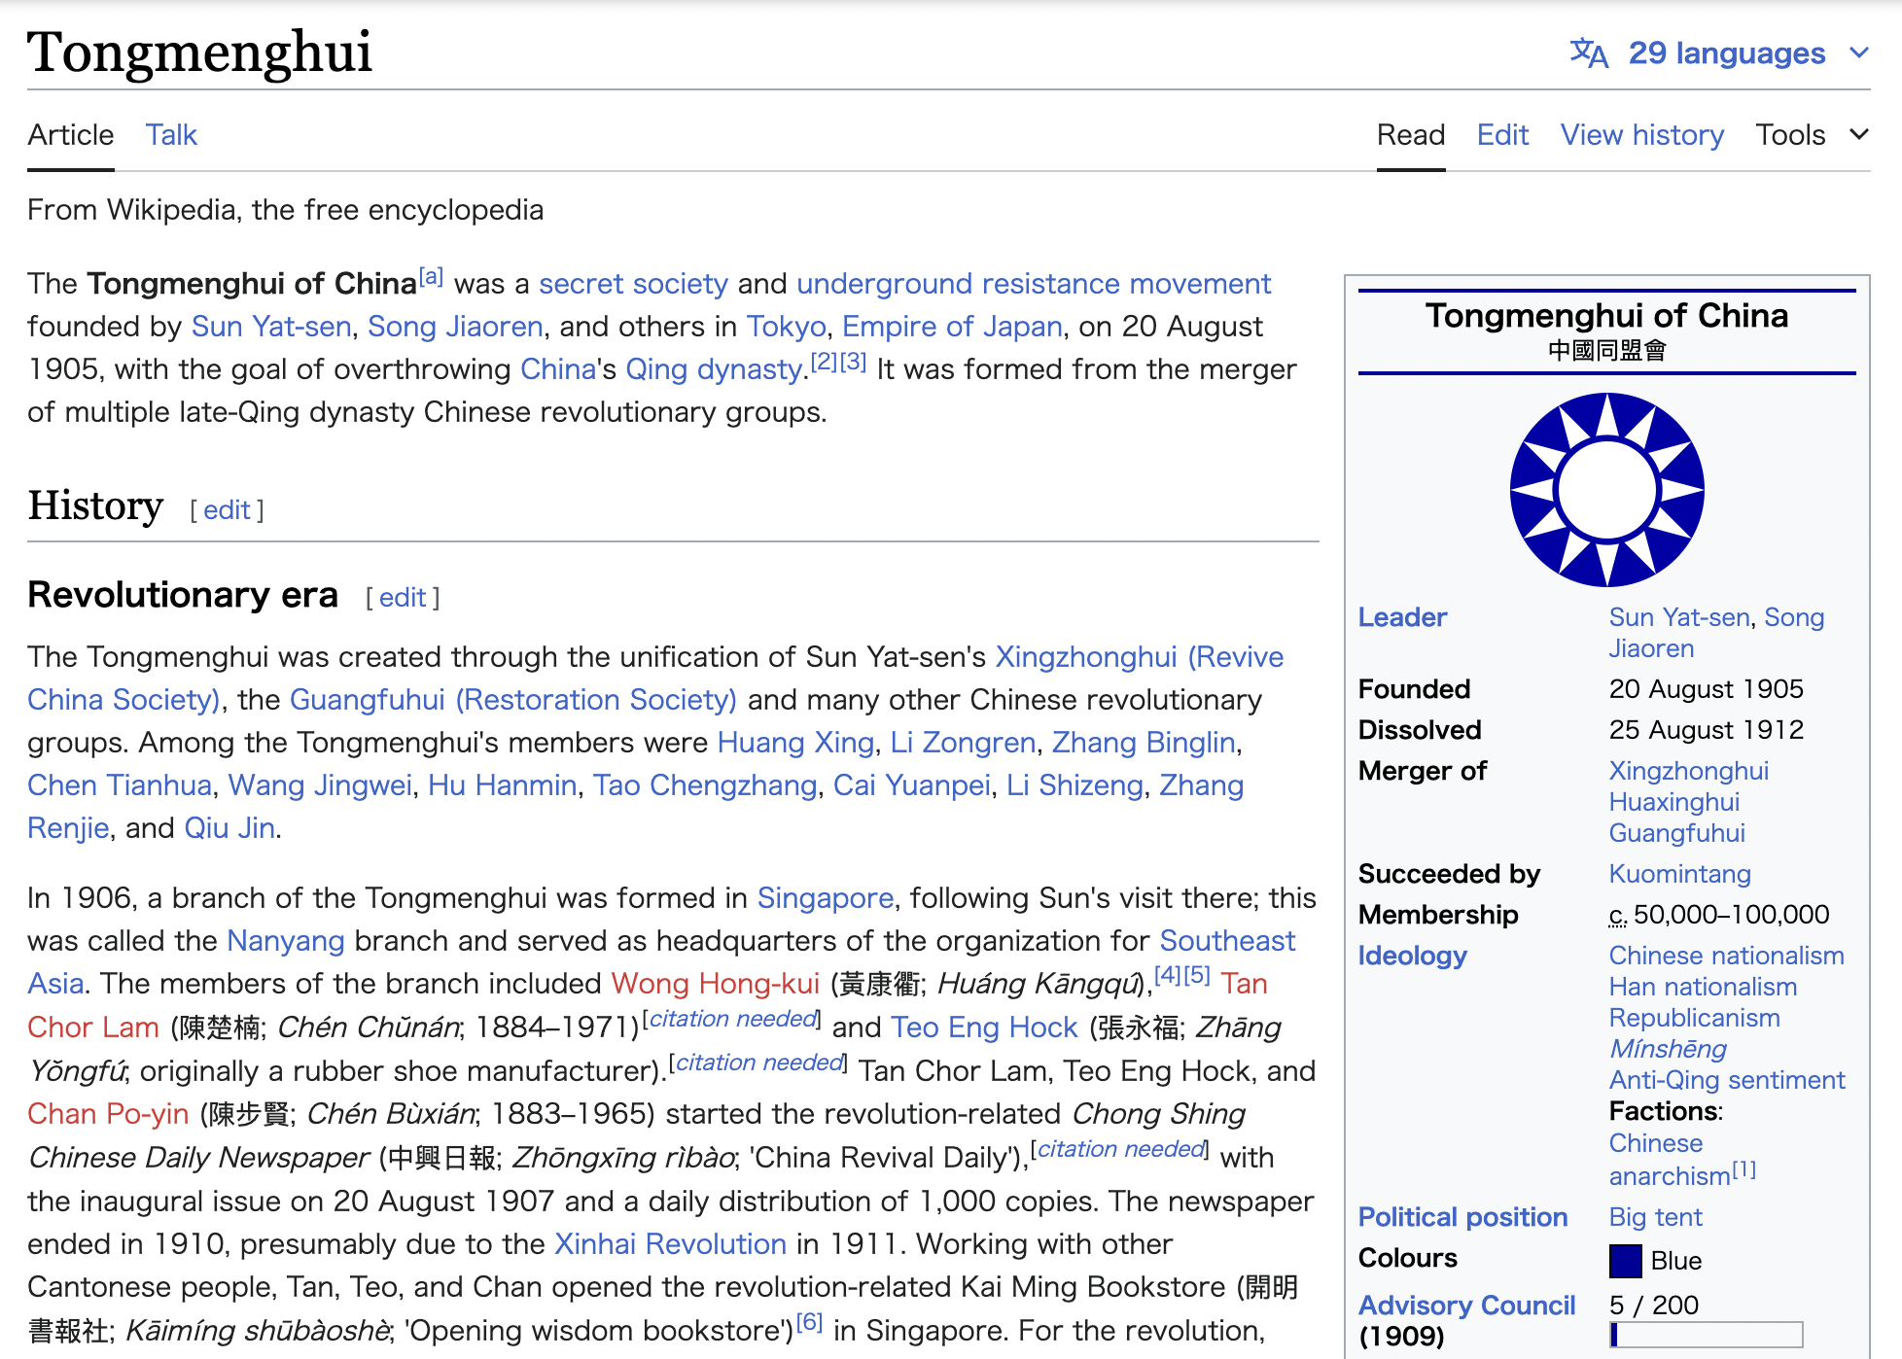Open the Big tent link
The width and height of the screenshot is (1902, 1359).
click(x=1656, y=1217)
